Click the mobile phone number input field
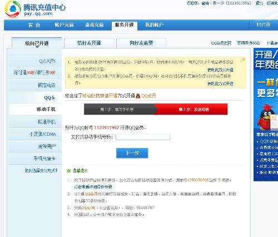The image size is (278, 237). coord(143,137)
